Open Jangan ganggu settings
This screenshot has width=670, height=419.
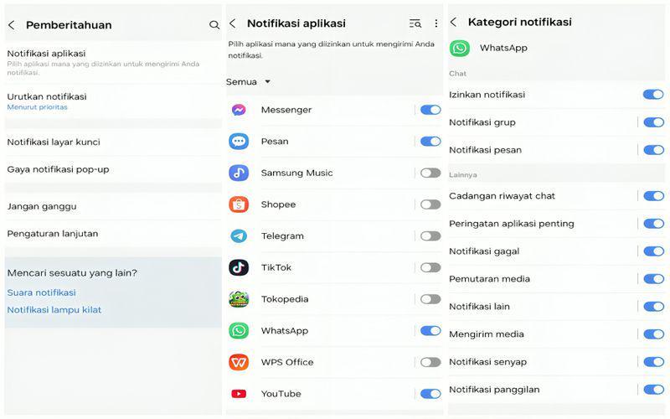point(113,206)
